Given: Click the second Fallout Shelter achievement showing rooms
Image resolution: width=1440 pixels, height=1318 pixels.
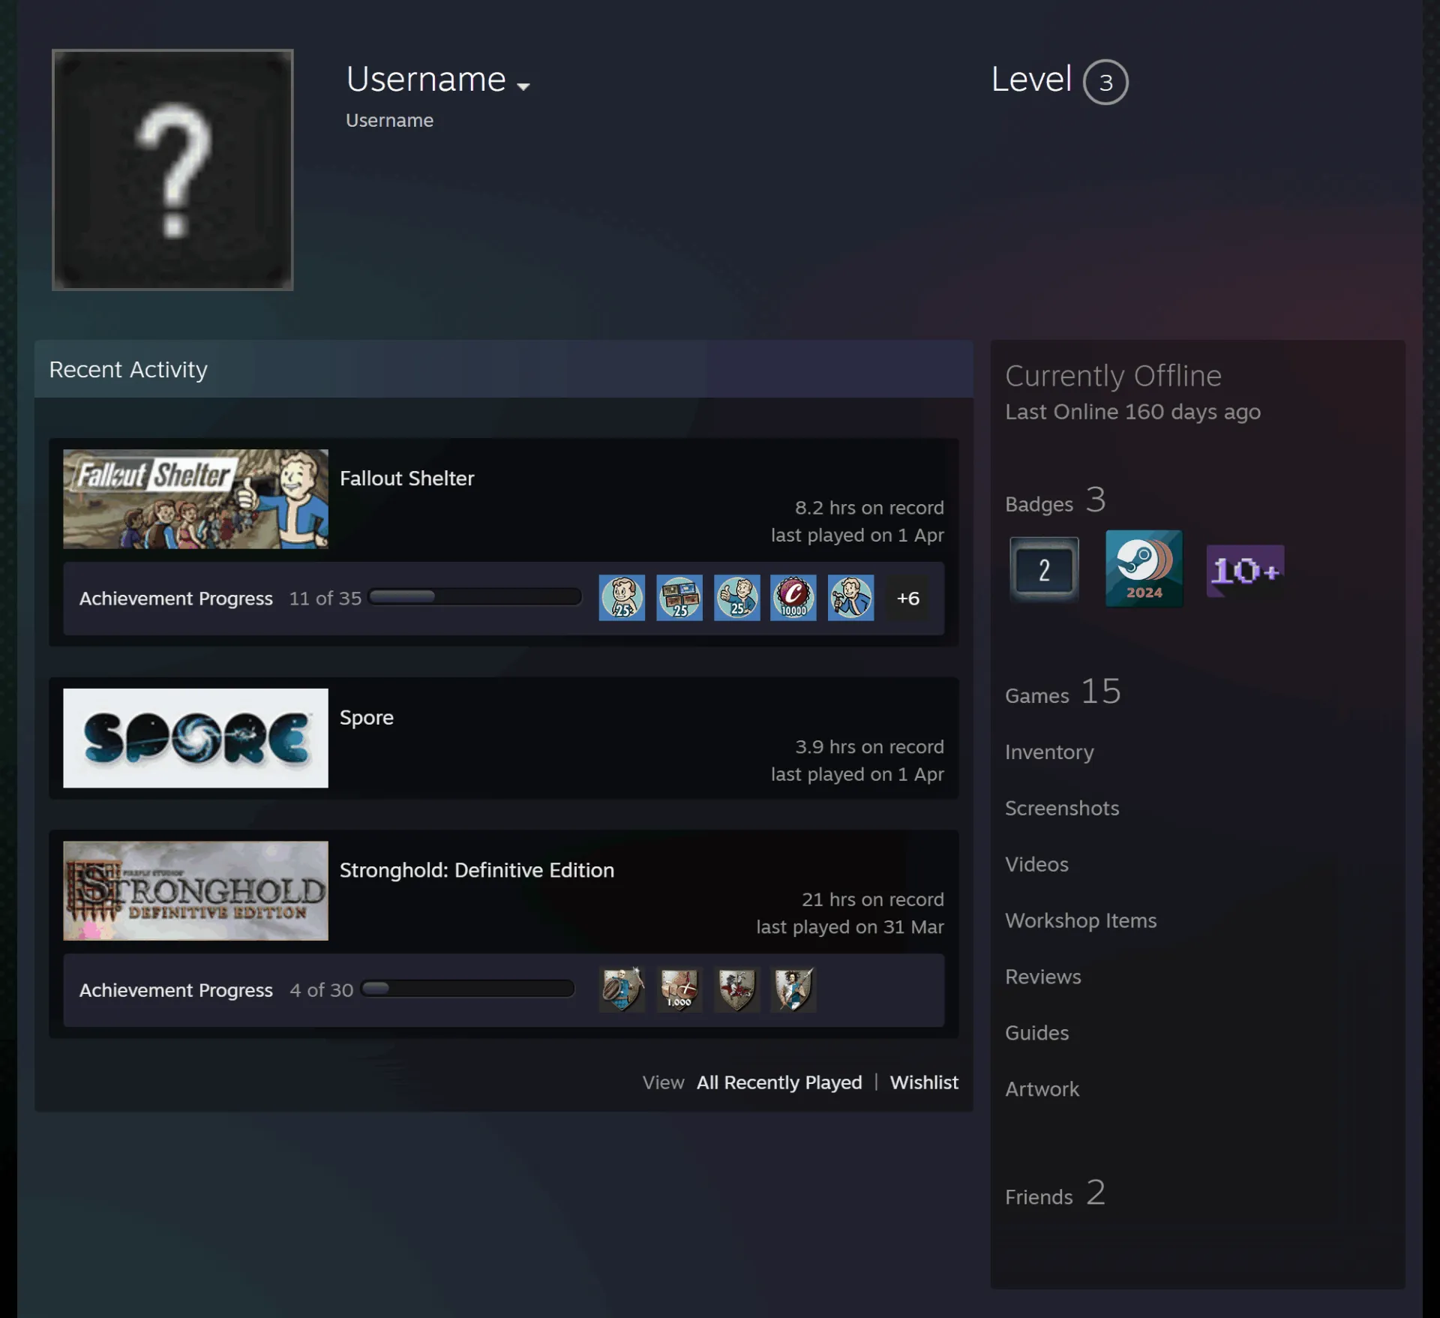Looking at the screenshot, I should [679, 598].
